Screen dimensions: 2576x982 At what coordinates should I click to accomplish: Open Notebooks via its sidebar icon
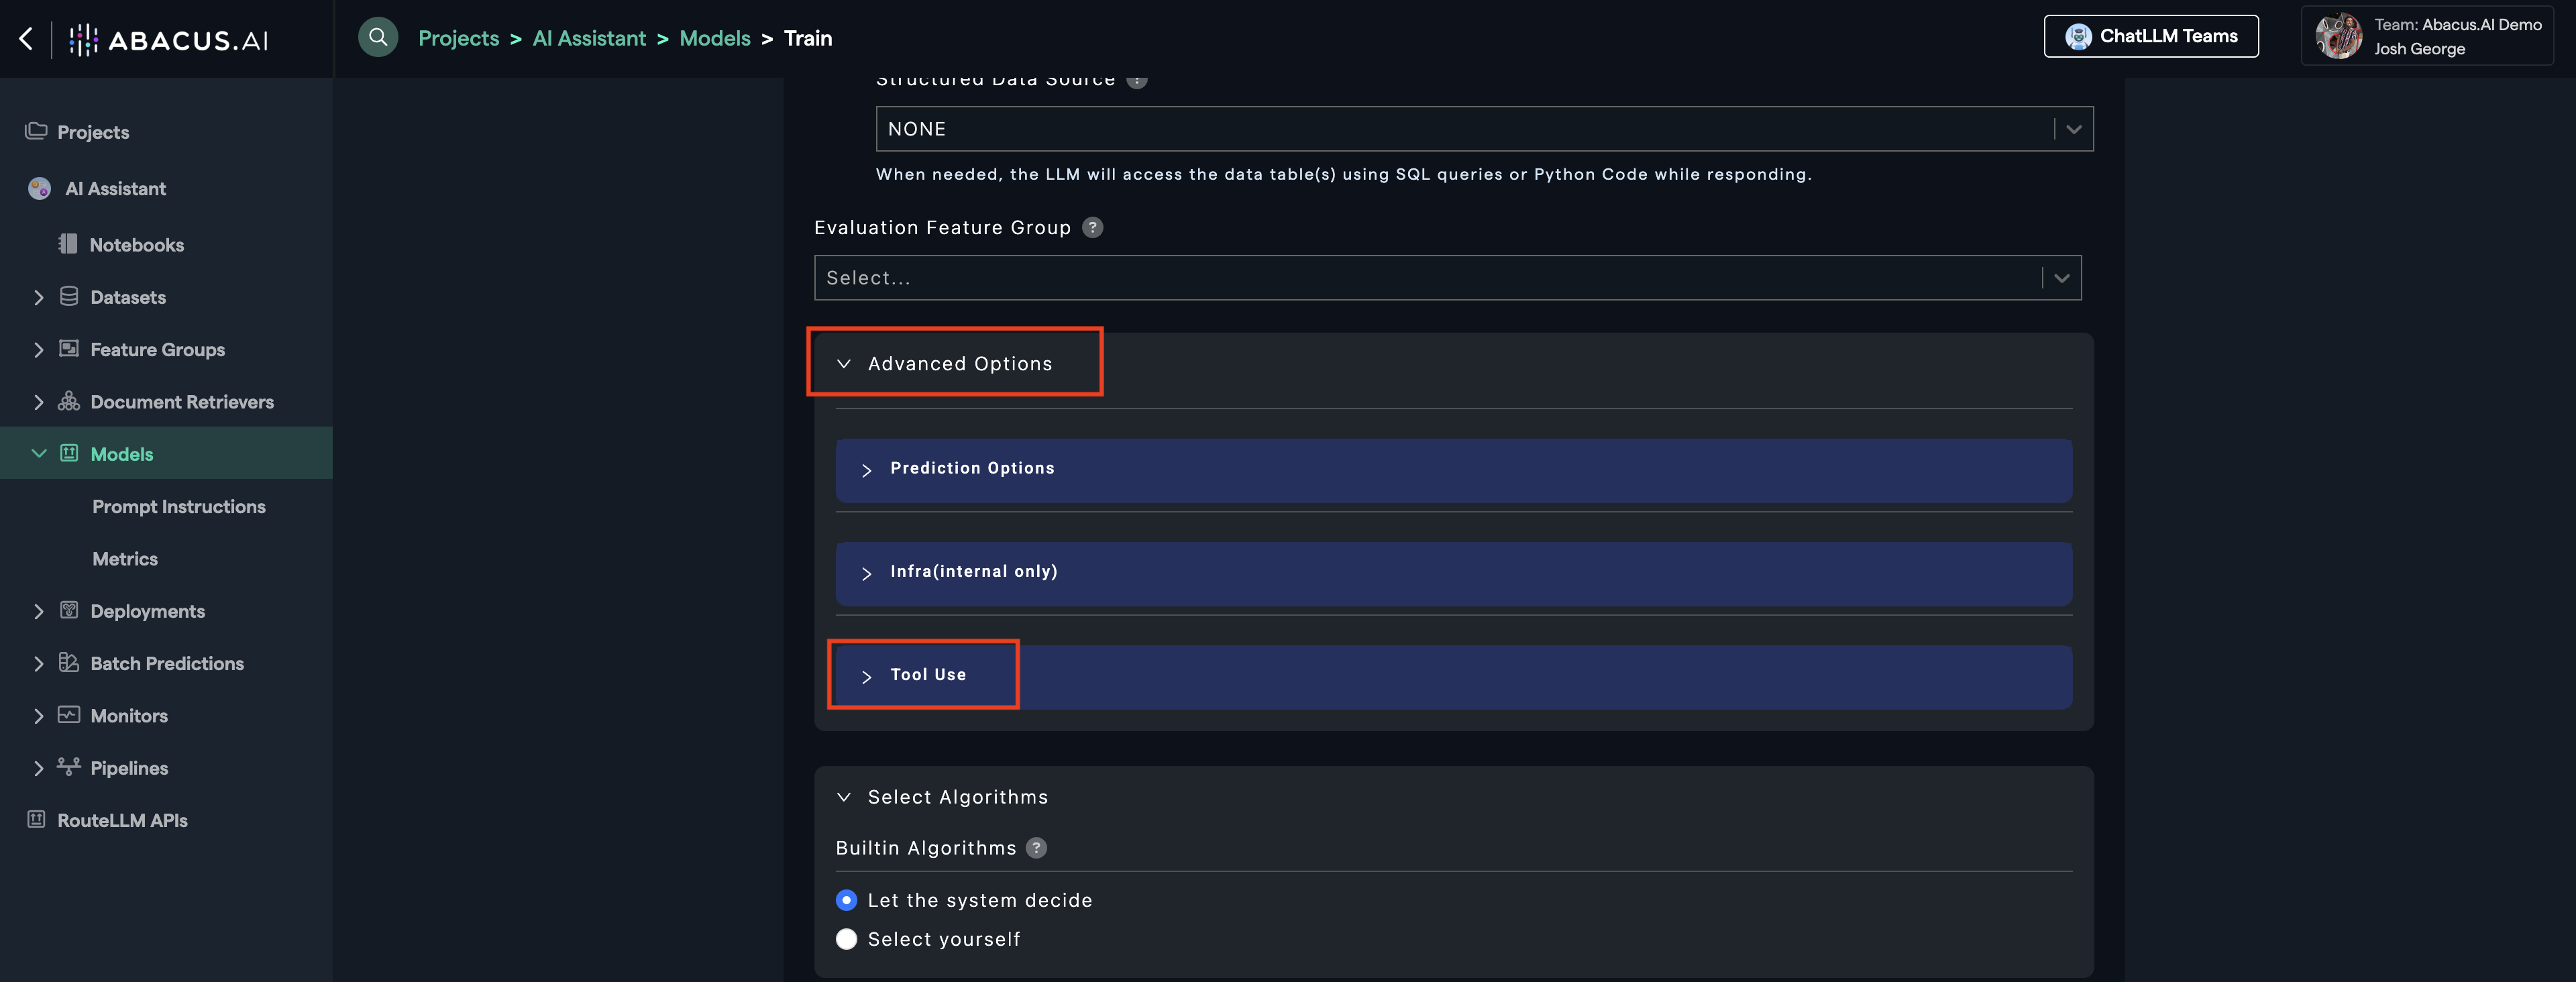(x=68, y=244)
